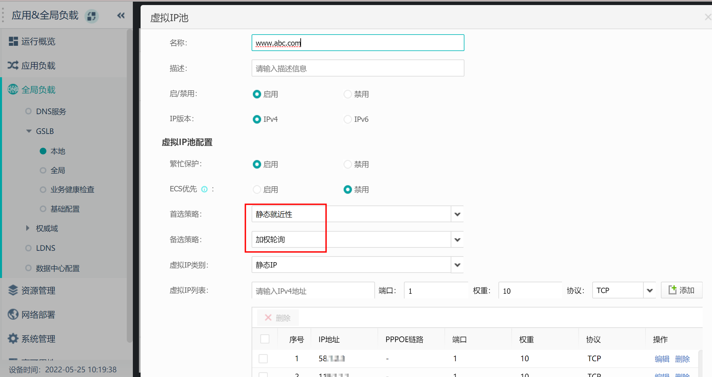This screenshot has height=377, width=712.
Task: Open the 数据中心配置 menu item
Action: [58, 268]
